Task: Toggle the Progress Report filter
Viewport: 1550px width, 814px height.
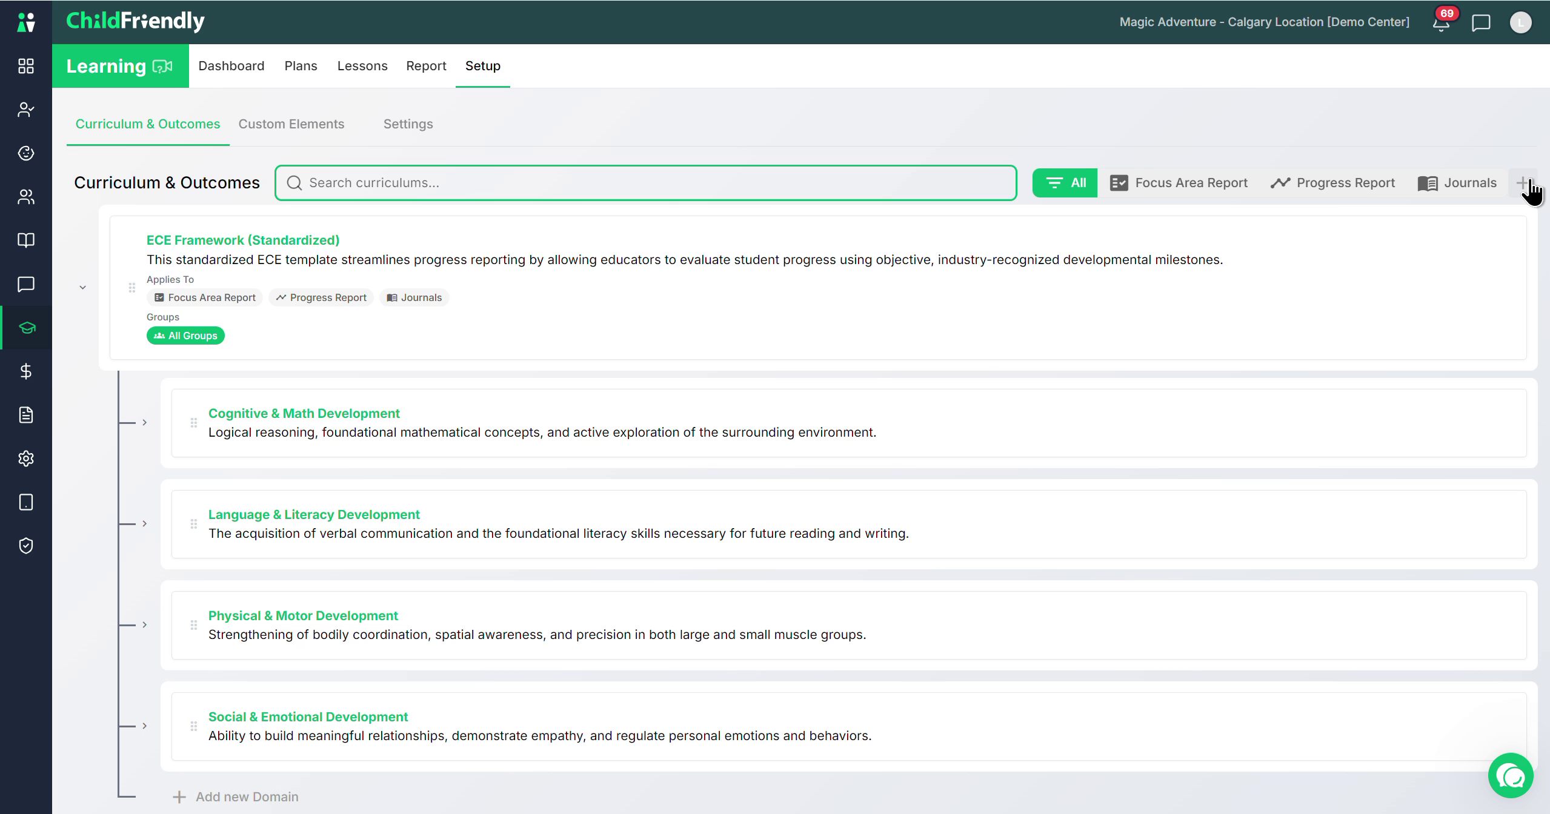Action: [x=1332, y=183]
